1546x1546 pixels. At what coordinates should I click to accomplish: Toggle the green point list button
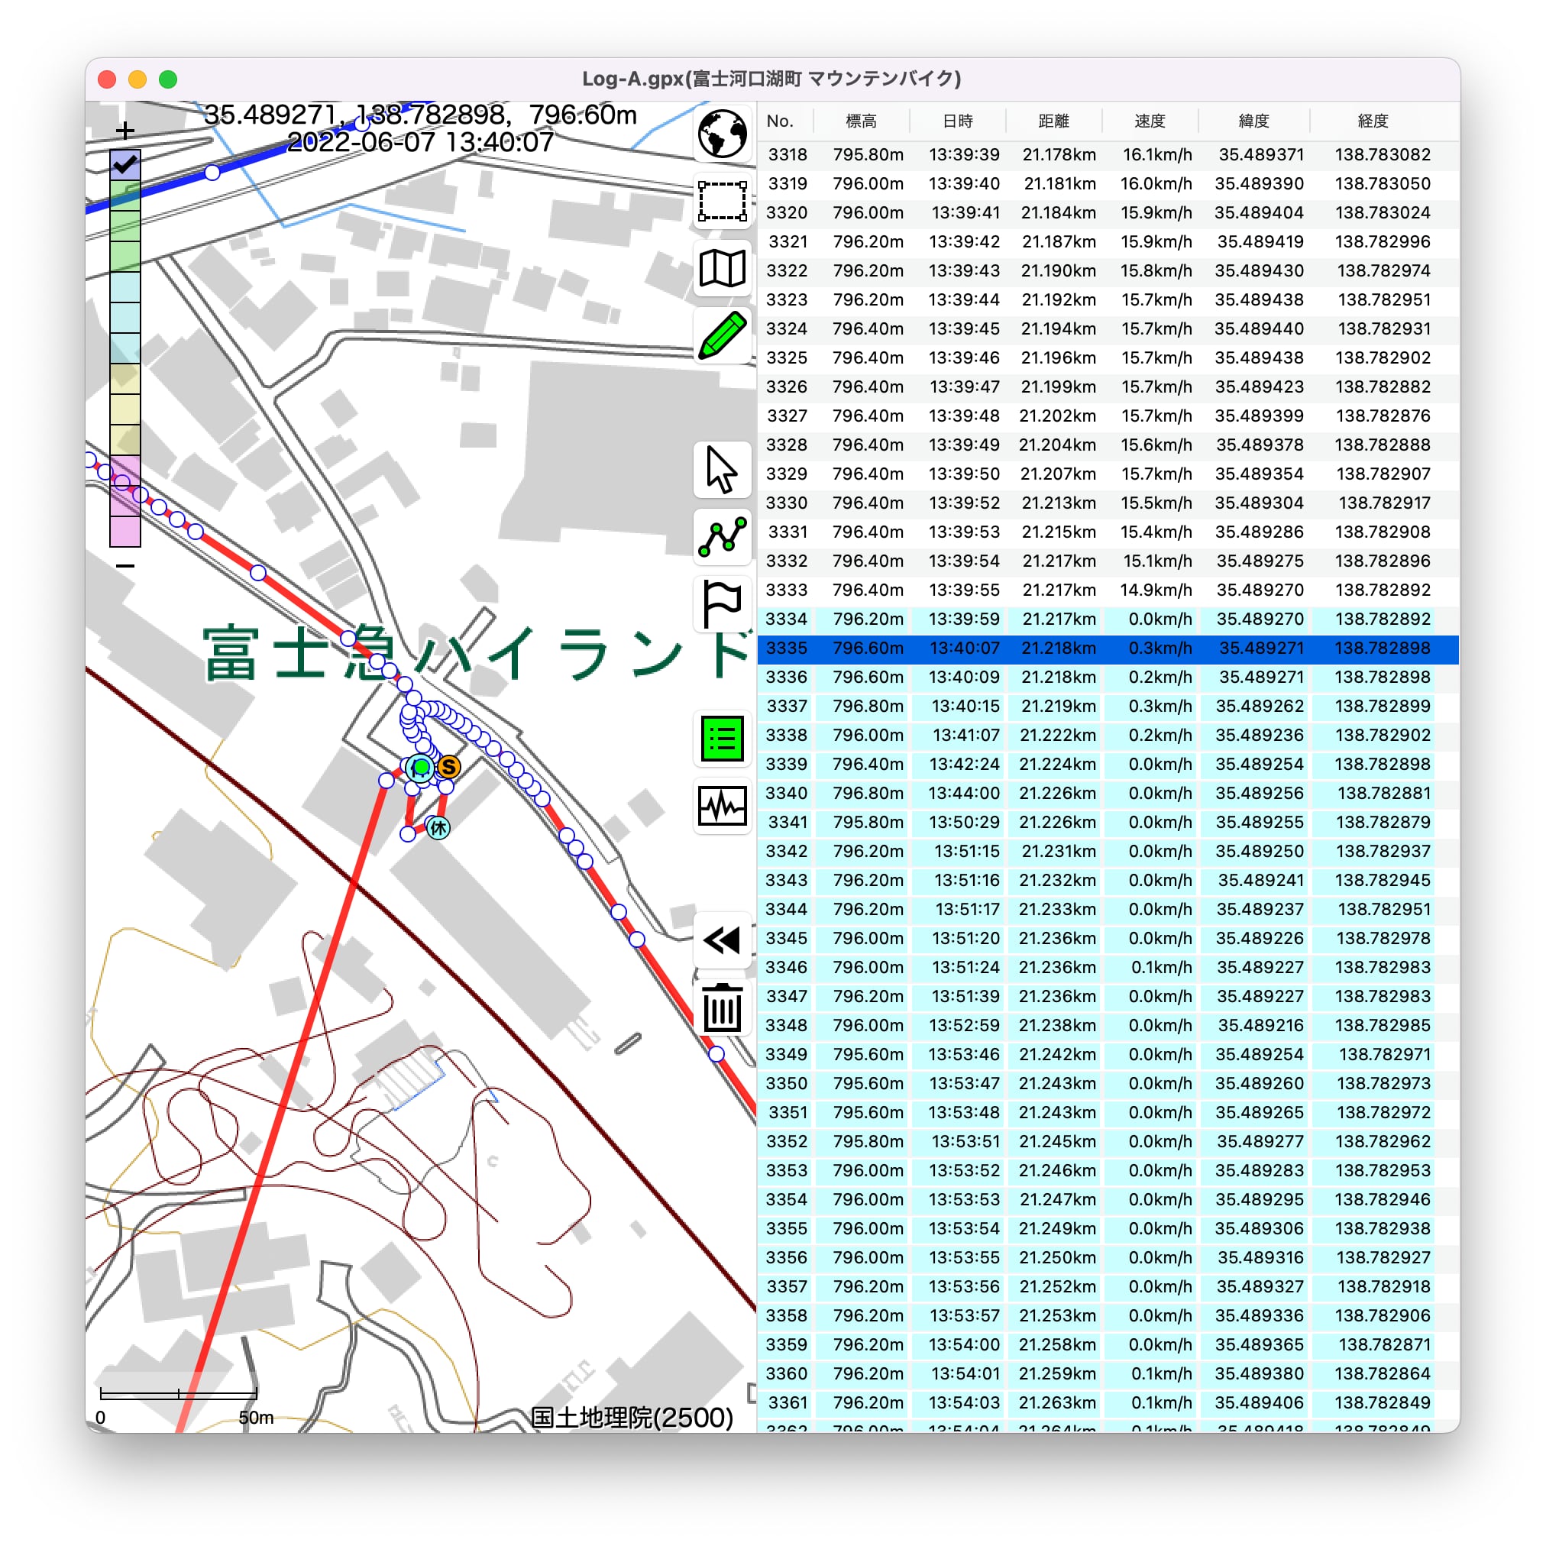tap(722, 739)
